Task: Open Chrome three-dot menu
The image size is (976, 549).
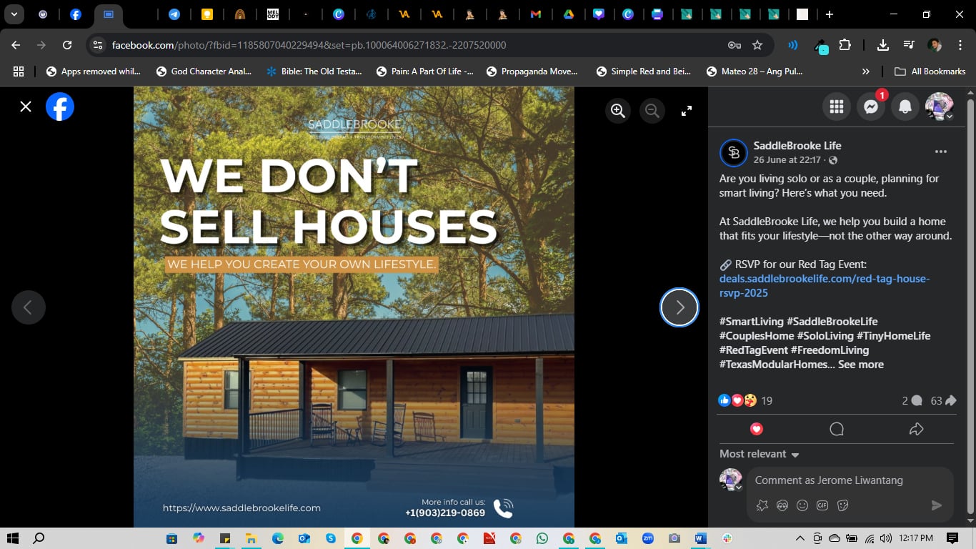Action: [x=960, y=45]
